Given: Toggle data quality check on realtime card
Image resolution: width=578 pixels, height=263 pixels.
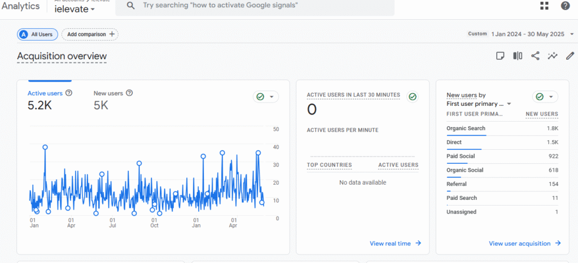Looking at the screenshot, I should pos(413,97).
